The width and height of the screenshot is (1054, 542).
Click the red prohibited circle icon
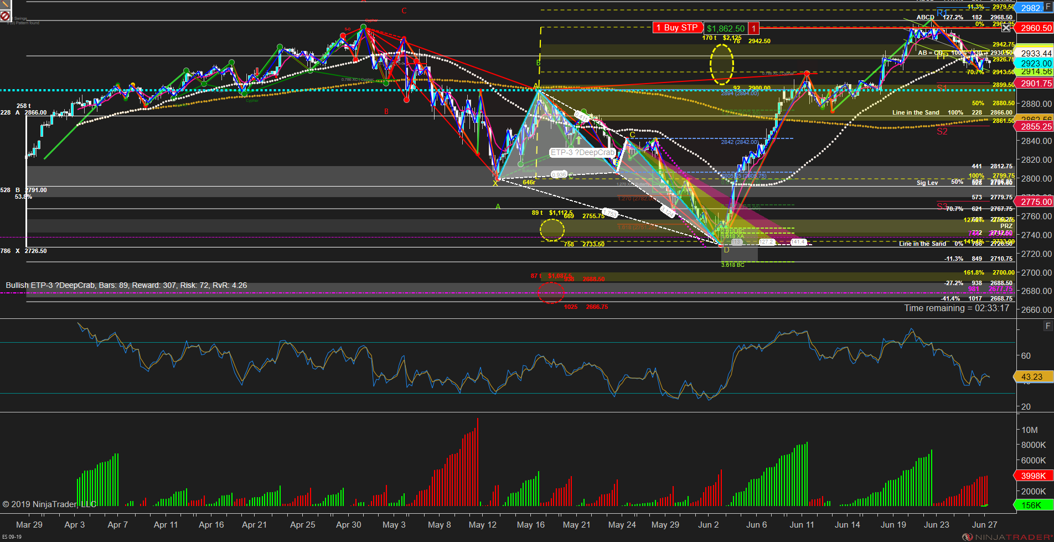pos(6,17)
